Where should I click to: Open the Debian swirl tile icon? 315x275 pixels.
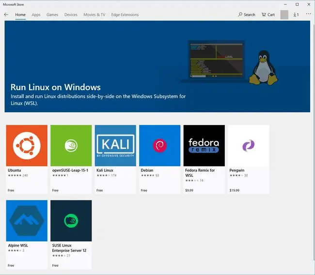[160, 146]
